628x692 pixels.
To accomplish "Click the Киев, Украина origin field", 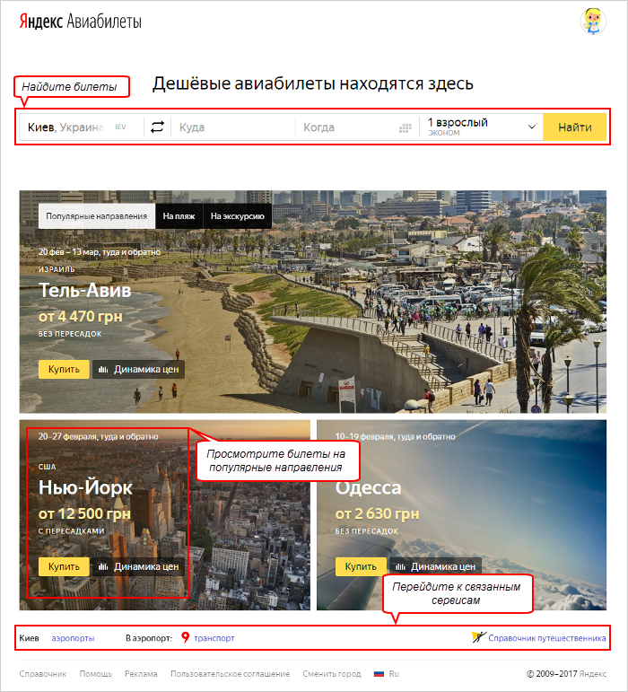I will (82, 127).
